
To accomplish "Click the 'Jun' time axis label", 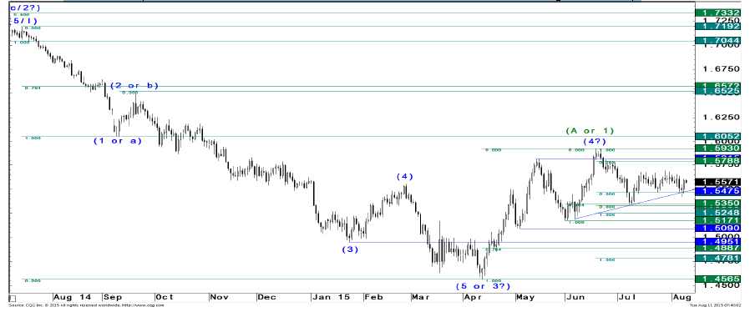I will click(x=575, y=297).
